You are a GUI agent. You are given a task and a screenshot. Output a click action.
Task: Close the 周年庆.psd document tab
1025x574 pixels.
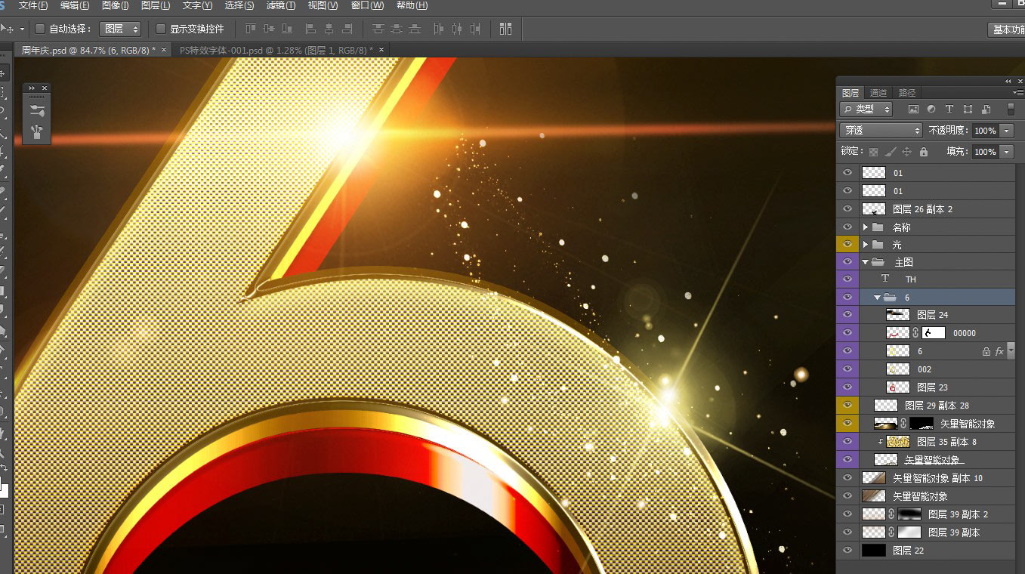[x=164, y=50]
